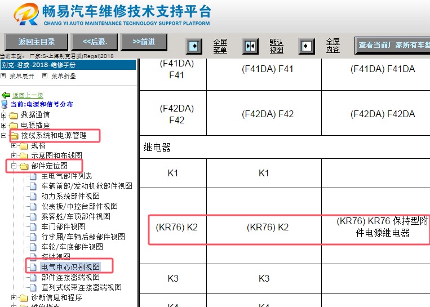Click the <<后退 back button
Screen dimensions: 430x307
[95, 42]
